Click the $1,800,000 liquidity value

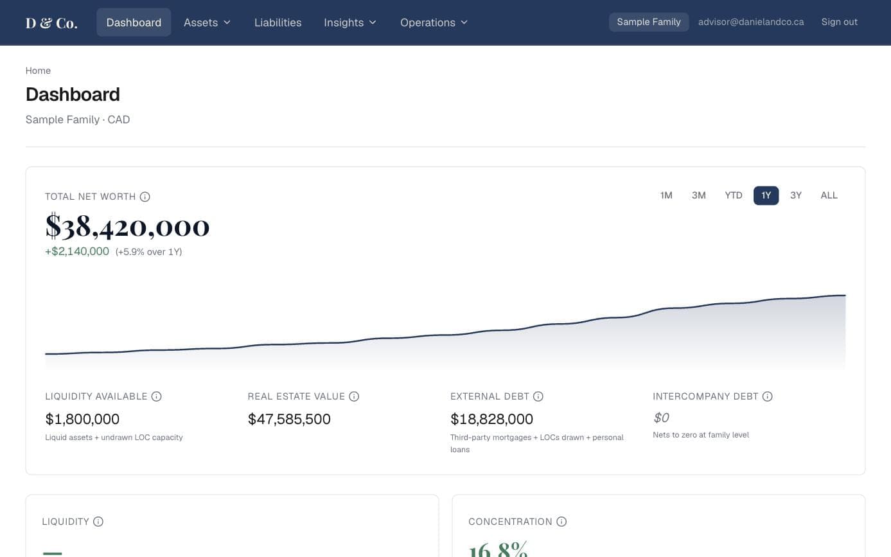(x=82, y=420)
